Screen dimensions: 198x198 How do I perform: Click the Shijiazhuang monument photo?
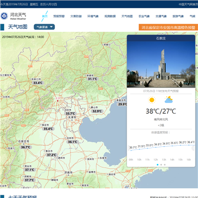[x=161, y=64]
